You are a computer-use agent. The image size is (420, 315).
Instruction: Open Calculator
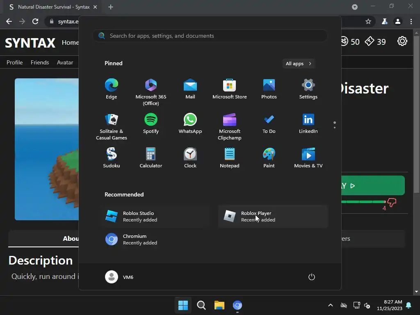coord(151,158)
